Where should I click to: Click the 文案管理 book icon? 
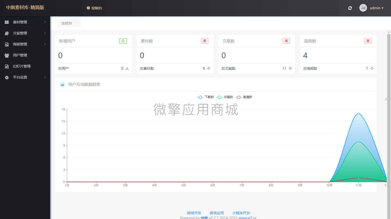coord(7,33)
